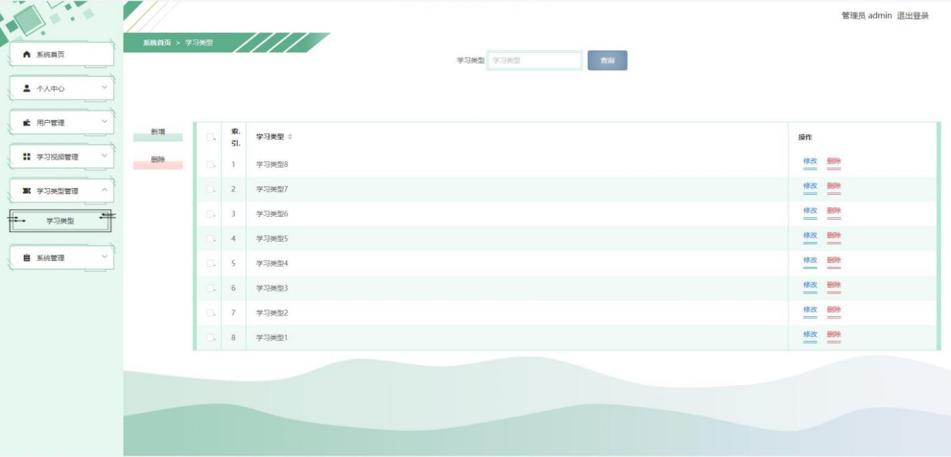951x457 pixels.
Task: Click 删除 for 学习类型4
Action: point(834,261)
